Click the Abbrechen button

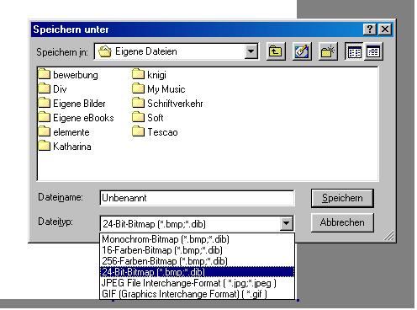pos(342,222)
